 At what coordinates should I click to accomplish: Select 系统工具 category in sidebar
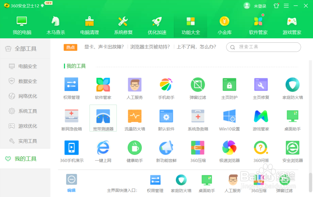pos(25,111)
